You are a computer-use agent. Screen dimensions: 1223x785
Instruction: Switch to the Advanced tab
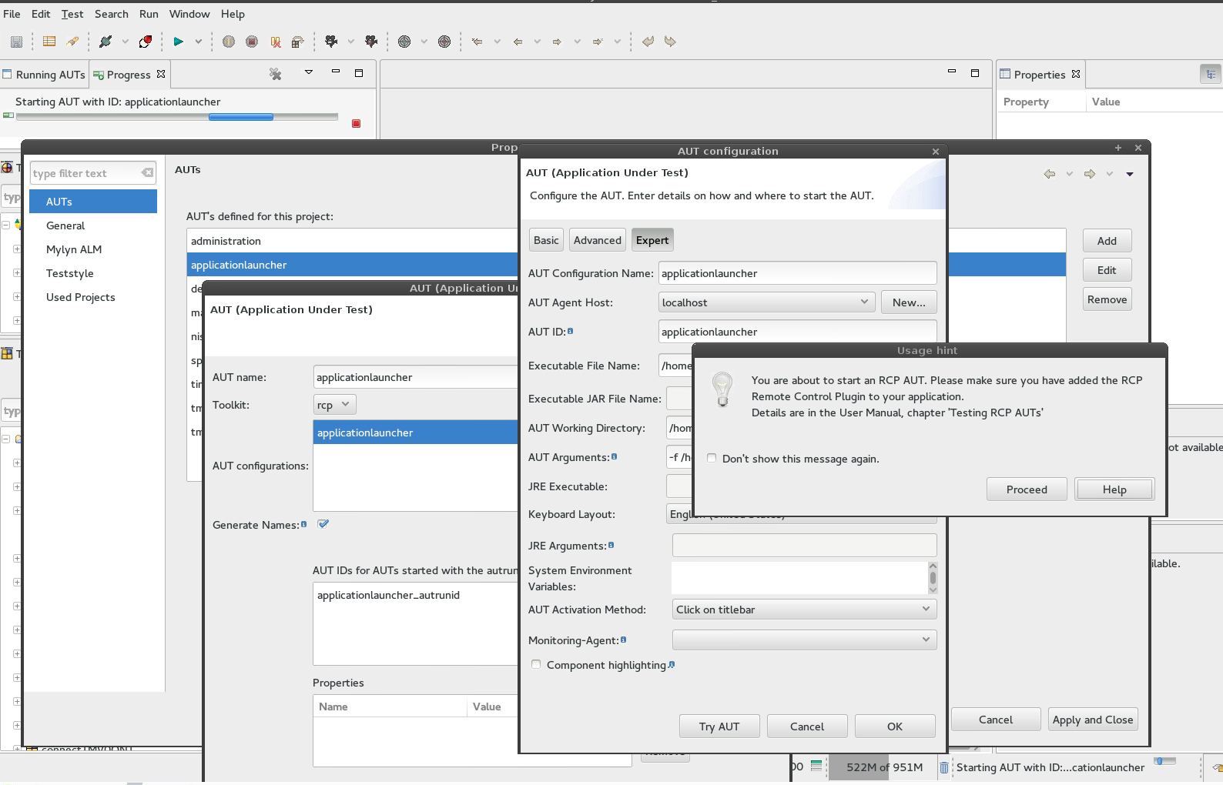pyautogui.click(x=598, y=240)
